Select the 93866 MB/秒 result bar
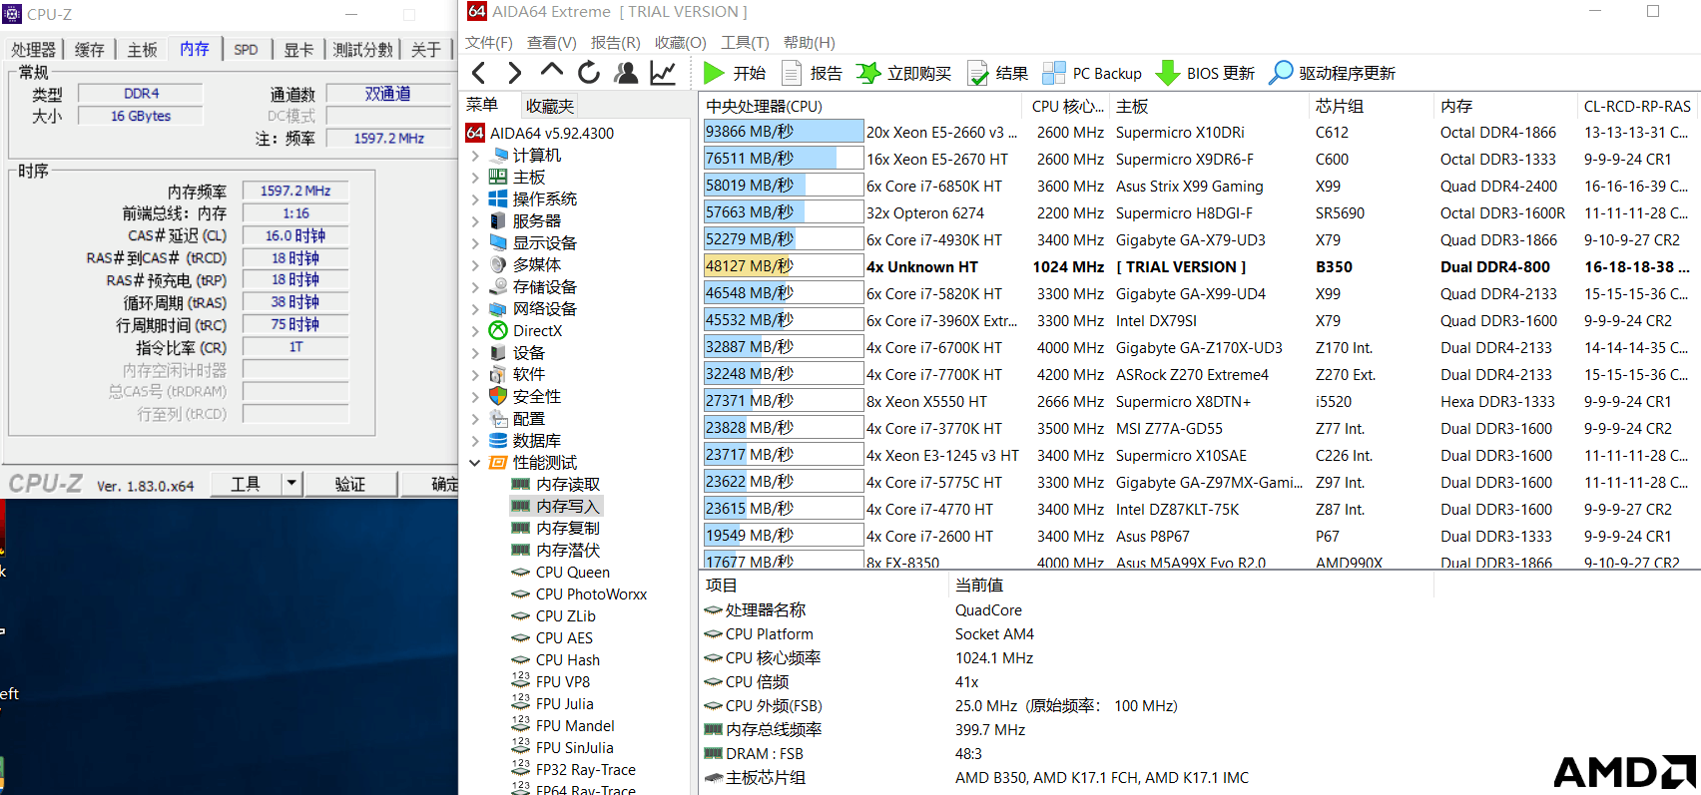Screen dimensions: 1701x795 coord(784,132)
